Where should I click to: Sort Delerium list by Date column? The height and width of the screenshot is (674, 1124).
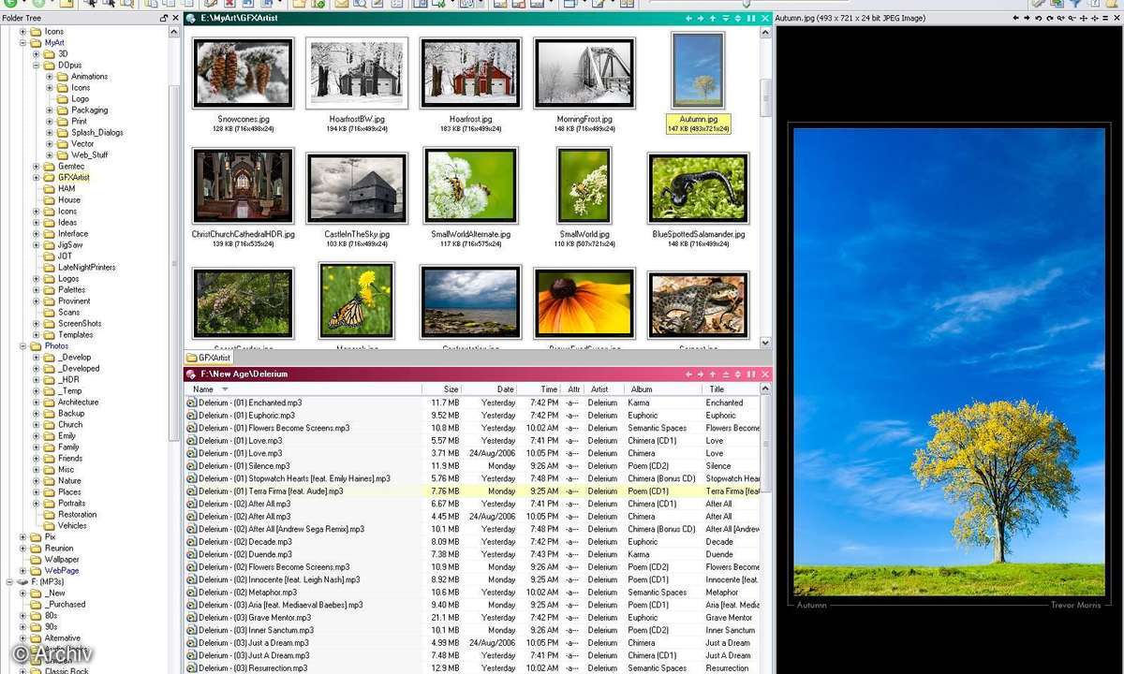491,388
